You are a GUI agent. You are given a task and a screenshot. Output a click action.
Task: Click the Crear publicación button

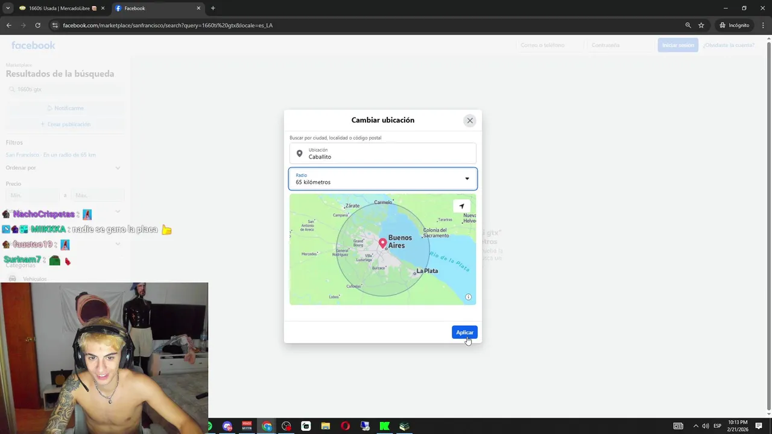click(x=65, y=124)
